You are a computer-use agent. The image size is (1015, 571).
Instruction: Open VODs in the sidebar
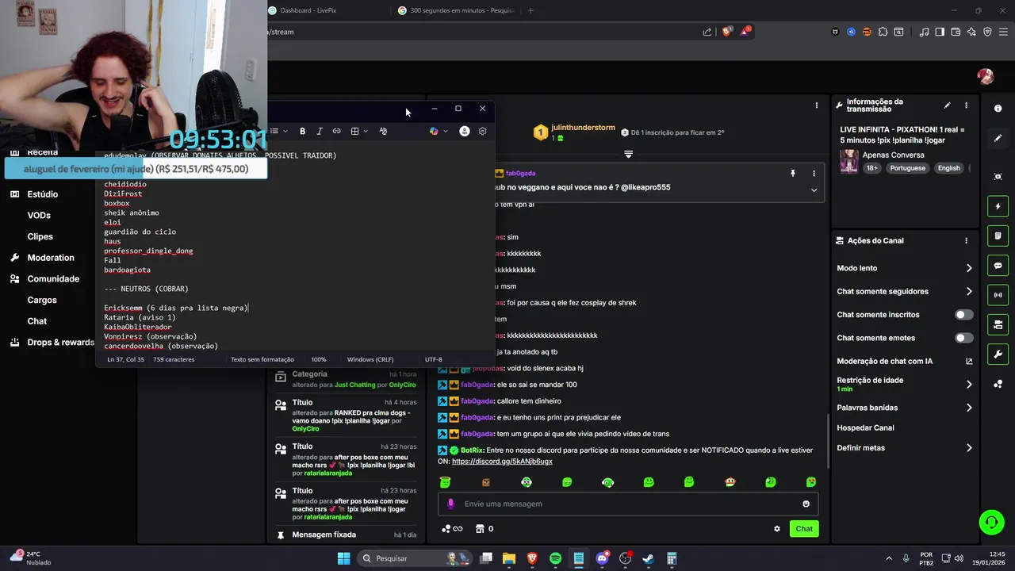[x=39, y=216]
